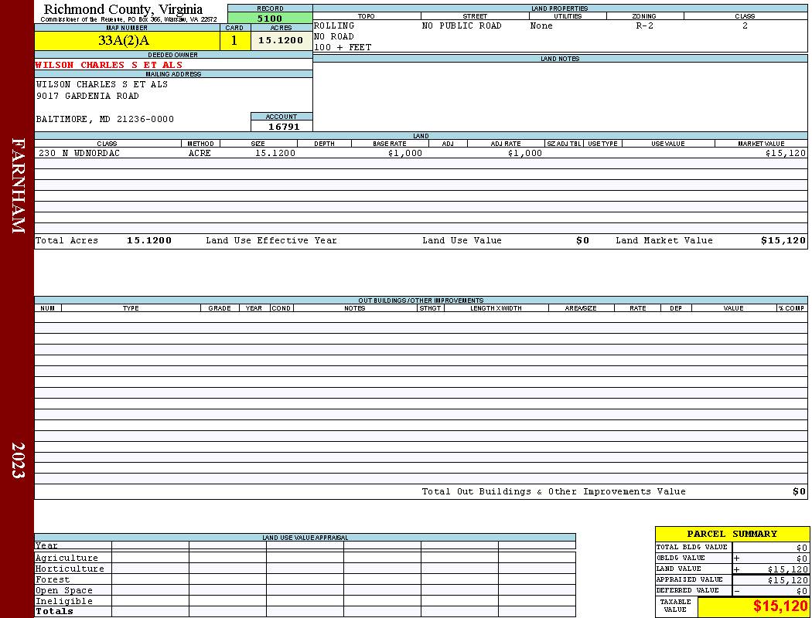
Task: Click the deeded owner name in red
Action: click(x=109, y=65)
